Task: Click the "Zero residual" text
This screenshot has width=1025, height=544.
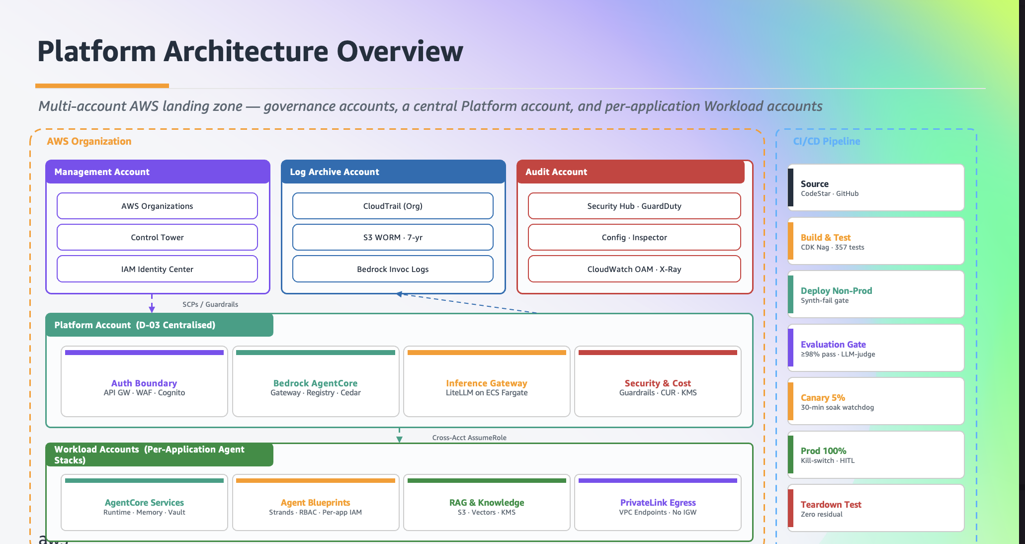Action: pyautogui.click(x=822, y=514)
